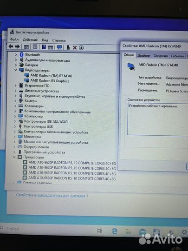The height and width of the screenshot is (251, 188).
Task: Collapse the Процессоры category
Action: (x=14, y=157)
